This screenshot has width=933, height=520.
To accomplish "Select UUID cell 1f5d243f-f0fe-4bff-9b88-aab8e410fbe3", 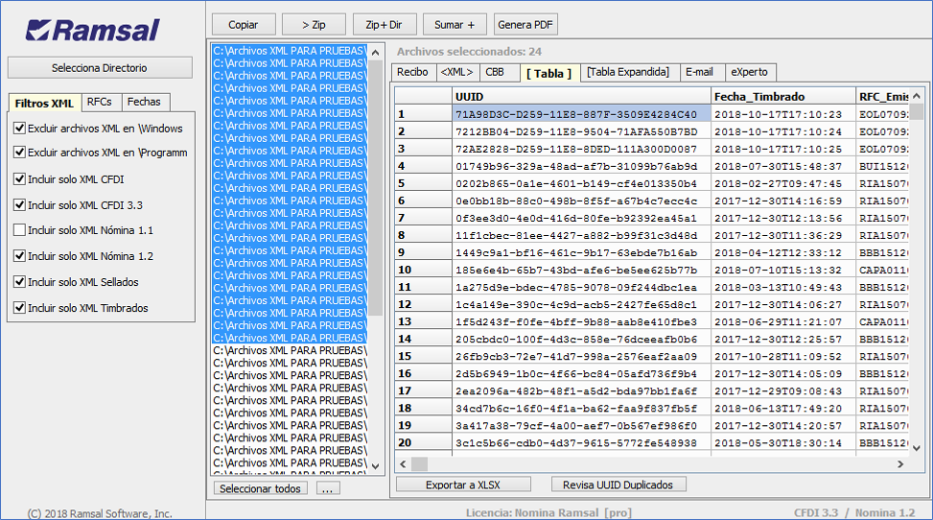I will [x=581, y=321].
